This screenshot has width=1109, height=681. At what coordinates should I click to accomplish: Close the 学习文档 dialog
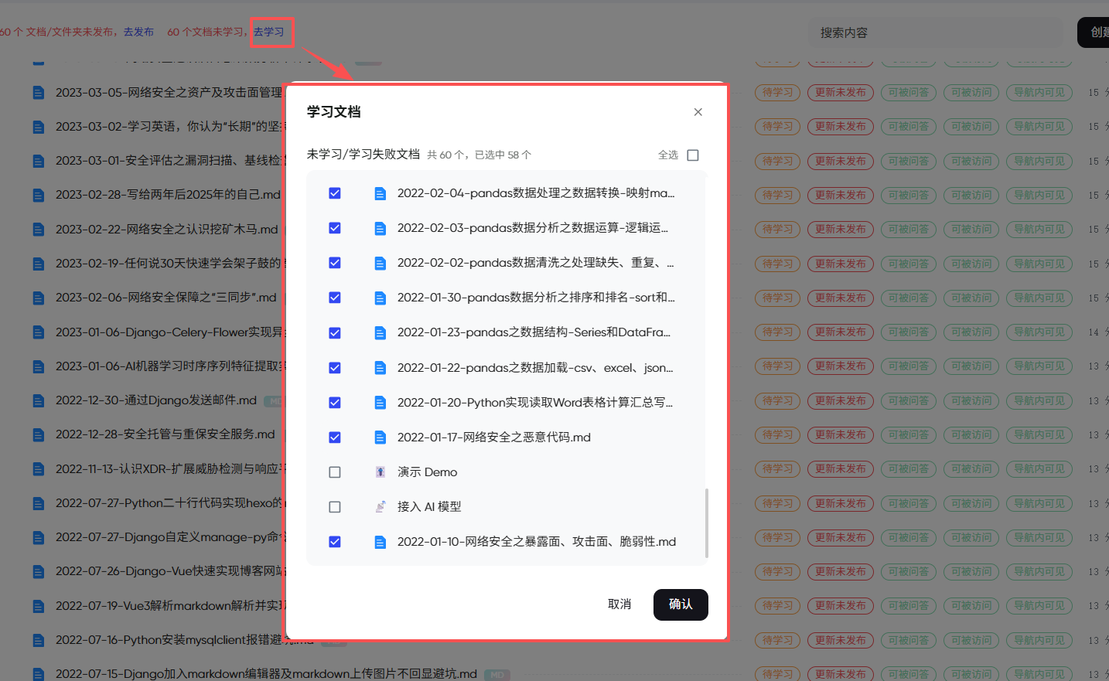click(698, 111)
